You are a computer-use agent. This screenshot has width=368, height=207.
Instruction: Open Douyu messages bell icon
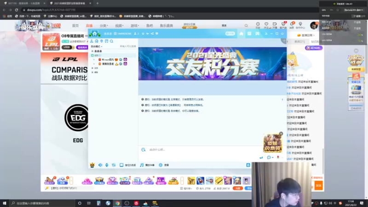pyautogui.click(x=292, y=24)
